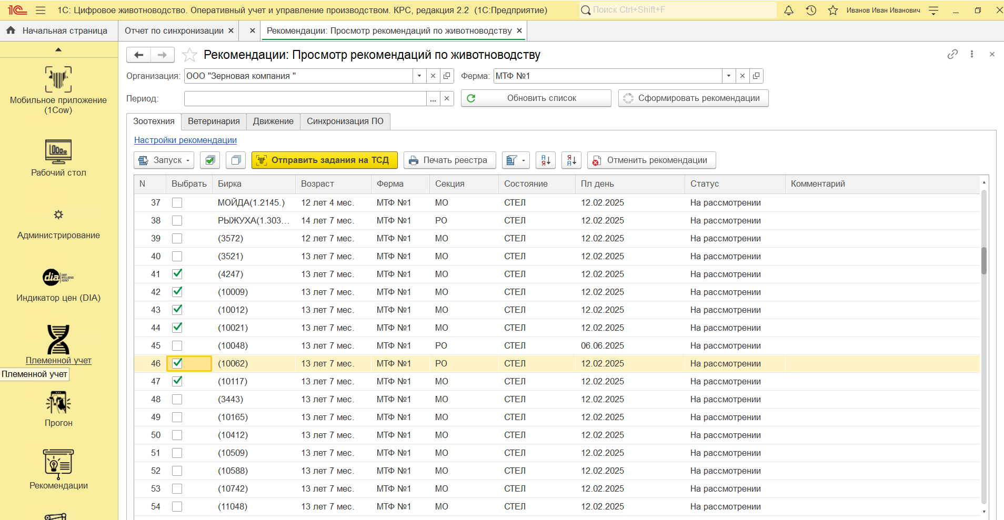The image size is (1004, 520).
Task: Switch to the Синхронизация ПО tab
Action: click(x=345, y=121)
